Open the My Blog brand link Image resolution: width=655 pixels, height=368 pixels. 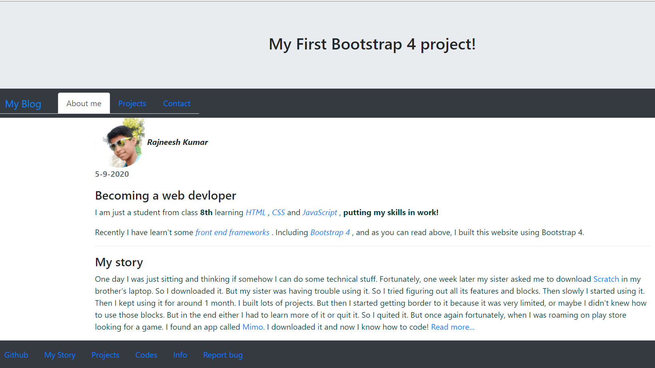tap(23, 104)
